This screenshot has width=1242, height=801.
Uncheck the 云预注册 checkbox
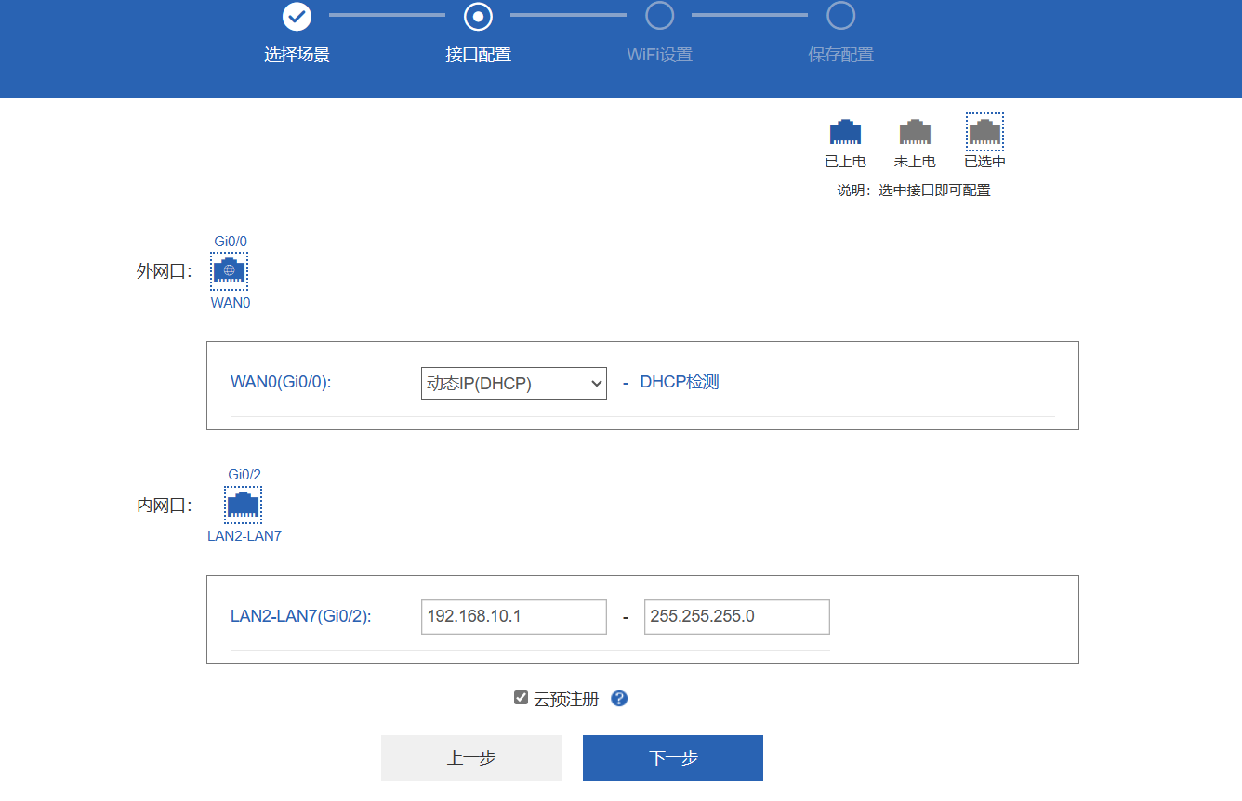pyautogui.click(x=521, y=698)
